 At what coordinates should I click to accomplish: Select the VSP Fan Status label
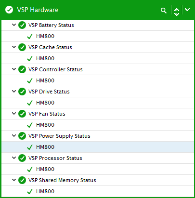click(x=47, y=114)
